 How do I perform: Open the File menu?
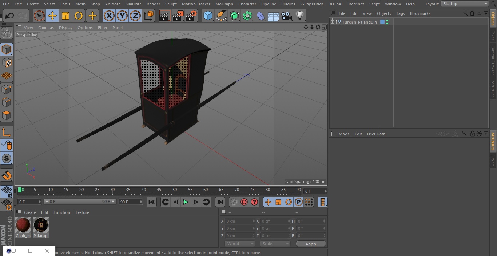[x=6, y=4]
